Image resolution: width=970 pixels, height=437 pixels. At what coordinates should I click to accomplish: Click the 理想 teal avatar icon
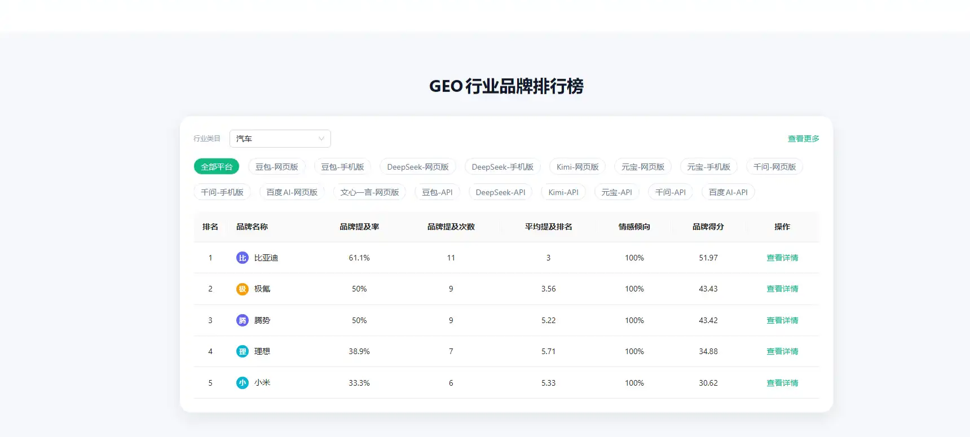[x=242, y=351]
